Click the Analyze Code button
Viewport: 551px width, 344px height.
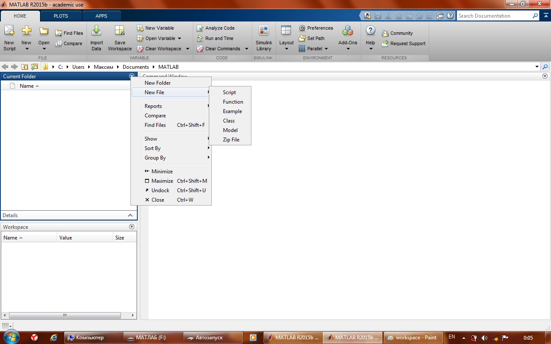point(216,28)
